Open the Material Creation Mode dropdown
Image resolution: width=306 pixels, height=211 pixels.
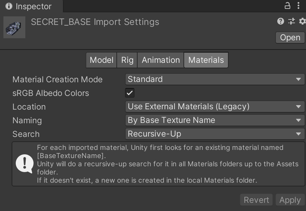215,79
